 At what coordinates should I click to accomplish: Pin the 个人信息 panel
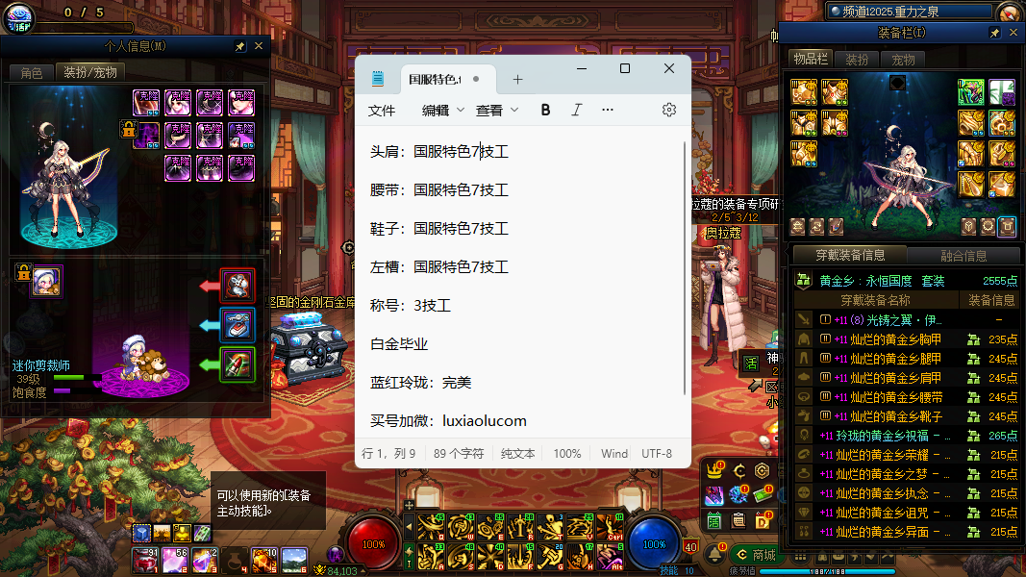tap(239, 46)
